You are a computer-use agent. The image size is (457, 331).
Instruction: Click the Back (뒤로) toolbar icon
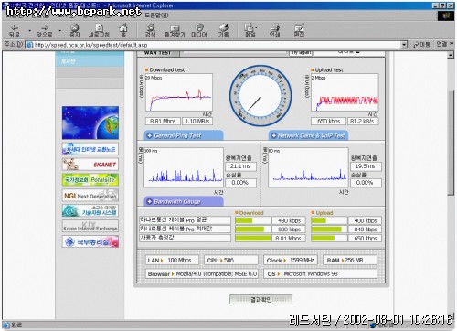pos(15,30)
